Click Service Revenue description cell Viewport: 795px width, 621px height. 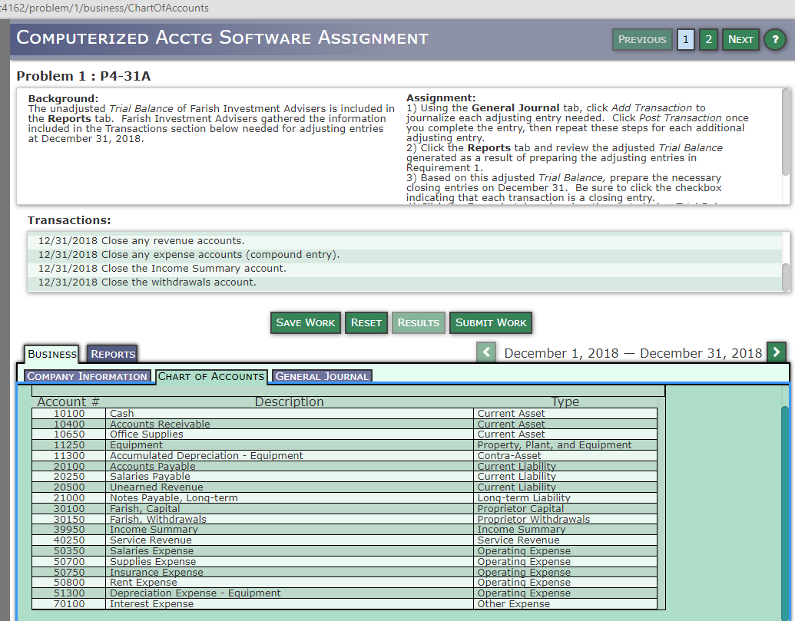[x=290, y=540]
